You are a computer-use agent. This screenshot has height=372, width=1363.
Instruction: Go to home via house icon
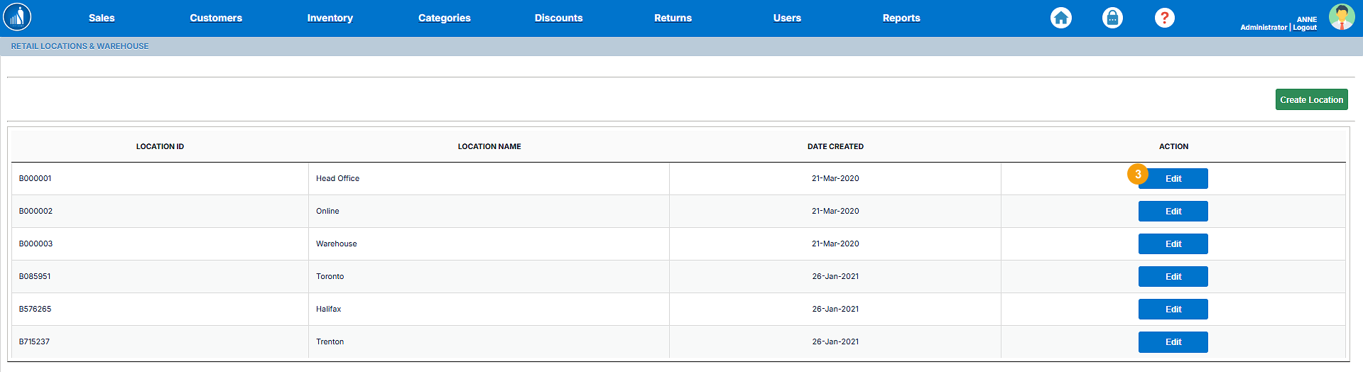[x=1060, y=18]
